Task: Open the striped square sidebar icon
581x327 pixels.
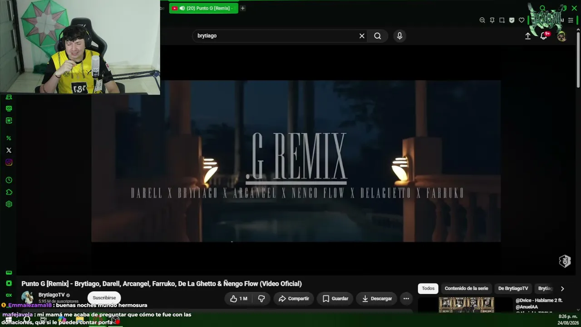Action: click(9, 109)
